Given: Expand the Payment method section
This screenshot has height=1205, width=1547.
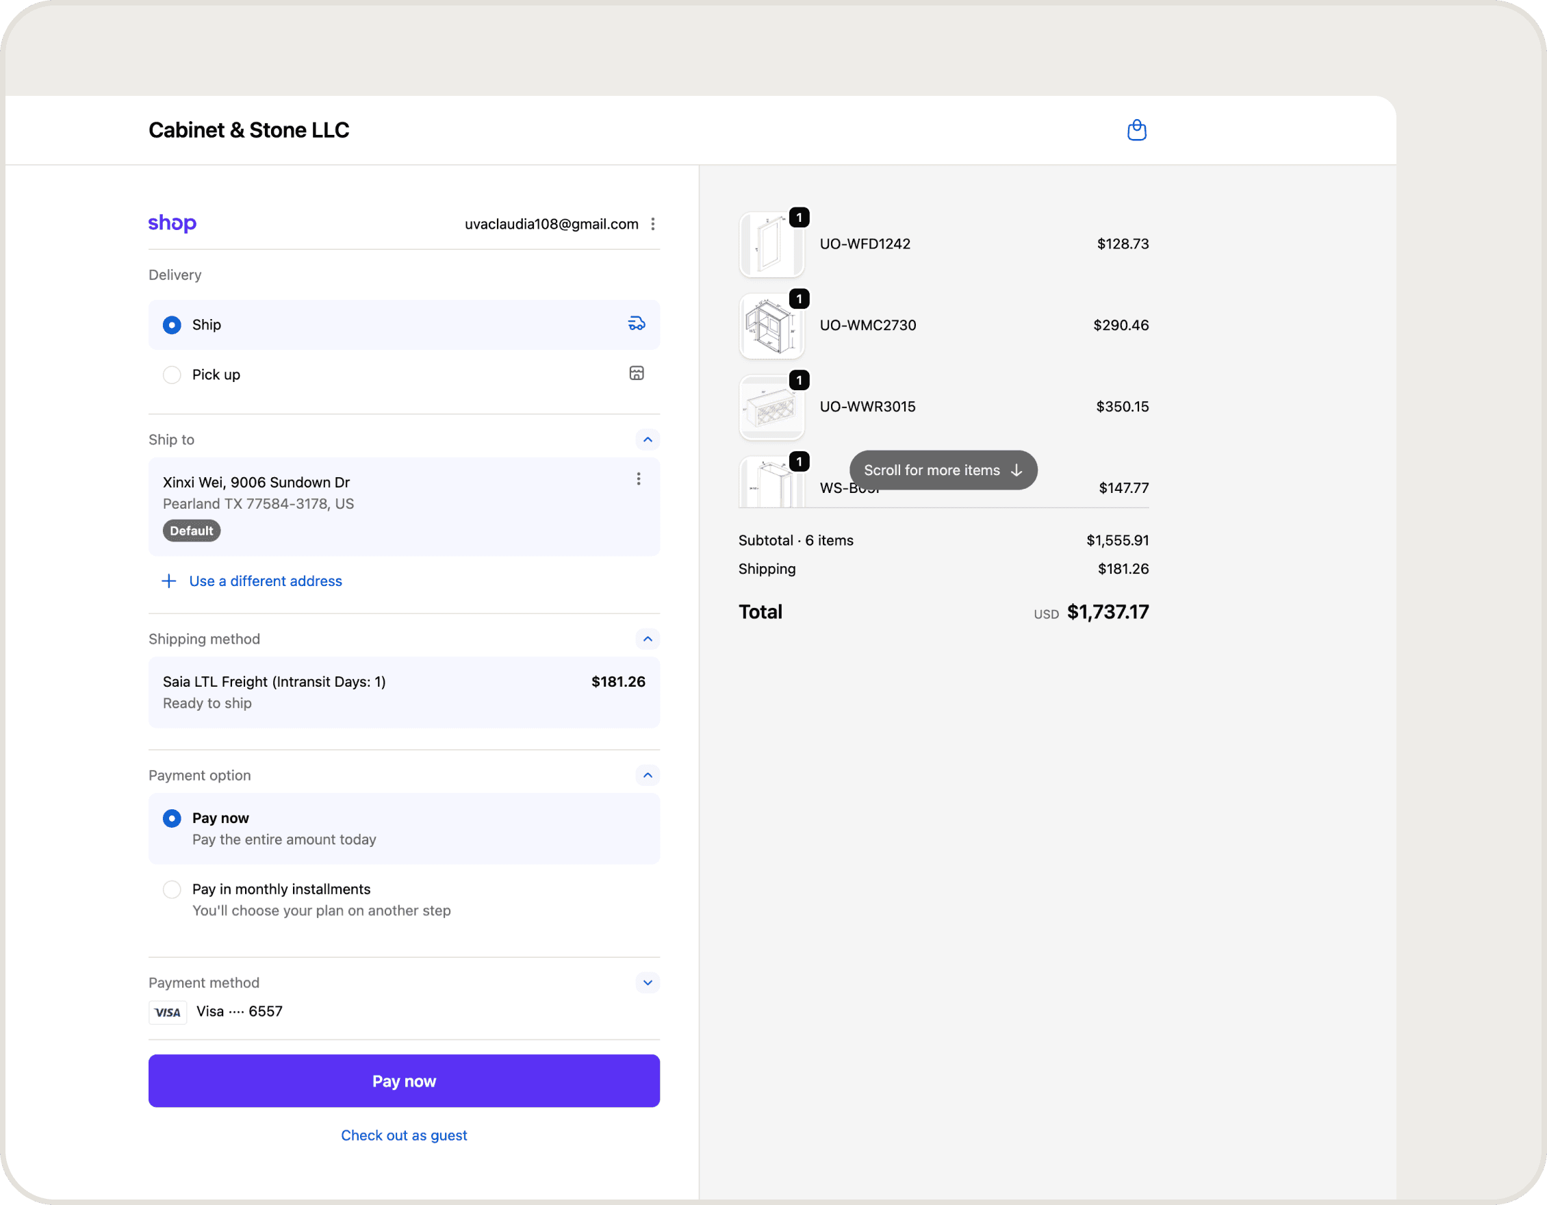Looking at the screenshot, I should point(647,982).
